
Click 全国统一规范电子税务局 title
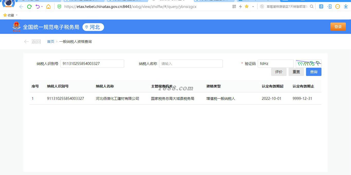coord(51,27)
